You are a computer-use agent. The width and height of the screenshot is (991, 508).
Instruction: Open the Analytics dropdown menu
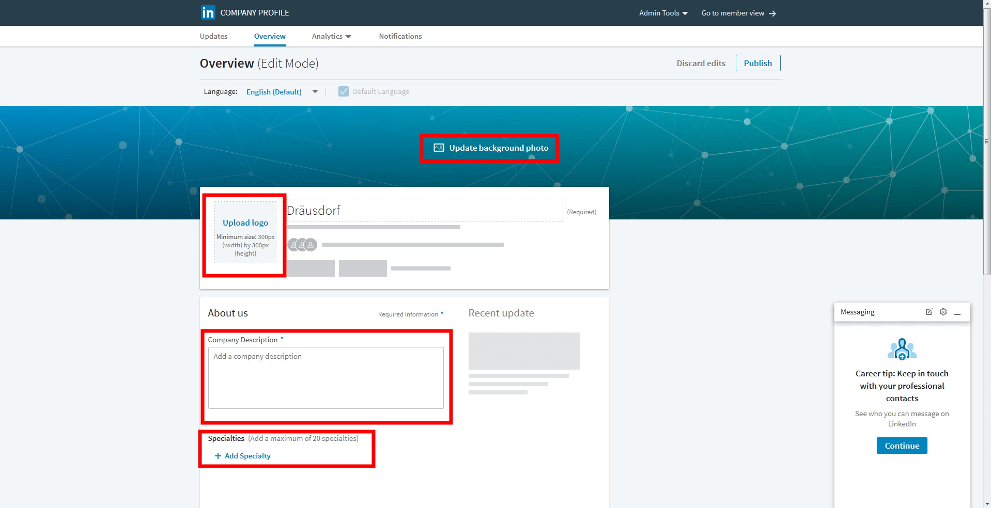tap(331, 36)
